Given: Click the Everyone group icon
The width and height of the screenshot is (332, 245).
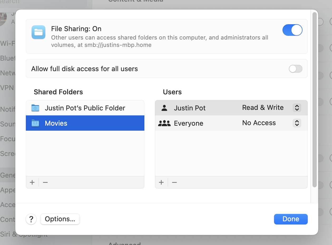Looking at the screenshot, I should (164, 123).
